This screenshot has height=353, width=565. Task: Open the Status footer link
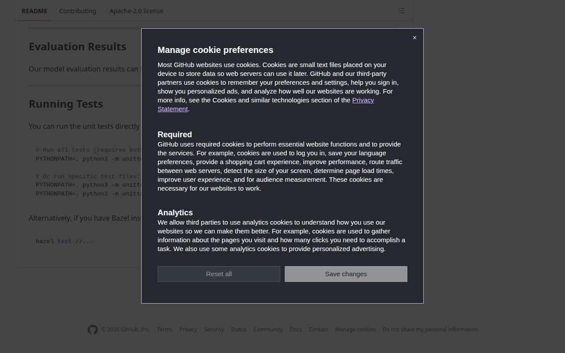[x=239, y=330]
